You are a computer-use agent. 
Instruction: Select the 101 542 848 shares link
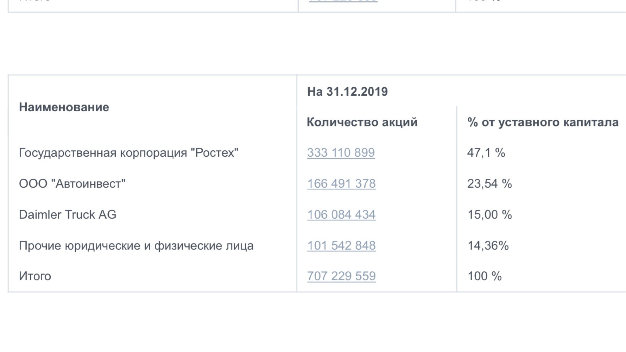tap(341, 245)
